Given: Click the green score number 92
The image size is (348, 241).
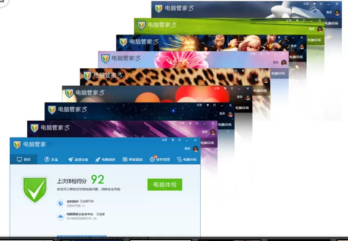Looking at the screenshot, I should (98, 179).
